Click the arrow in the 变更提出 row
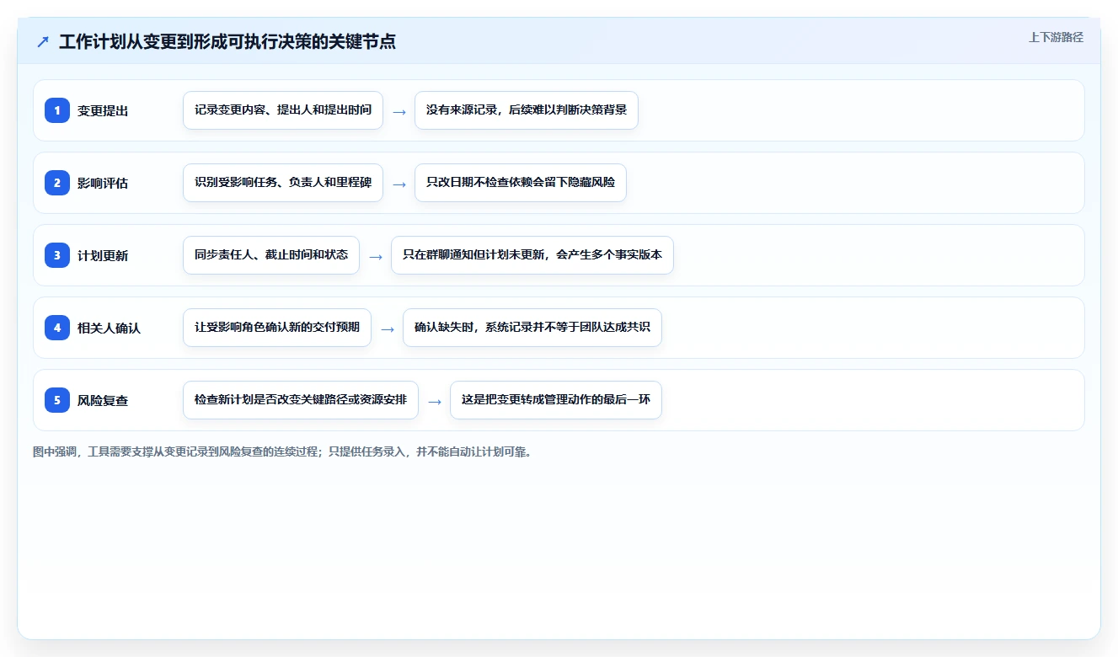The width and height of the screenshot is (1118, 657). pos(399,111)
